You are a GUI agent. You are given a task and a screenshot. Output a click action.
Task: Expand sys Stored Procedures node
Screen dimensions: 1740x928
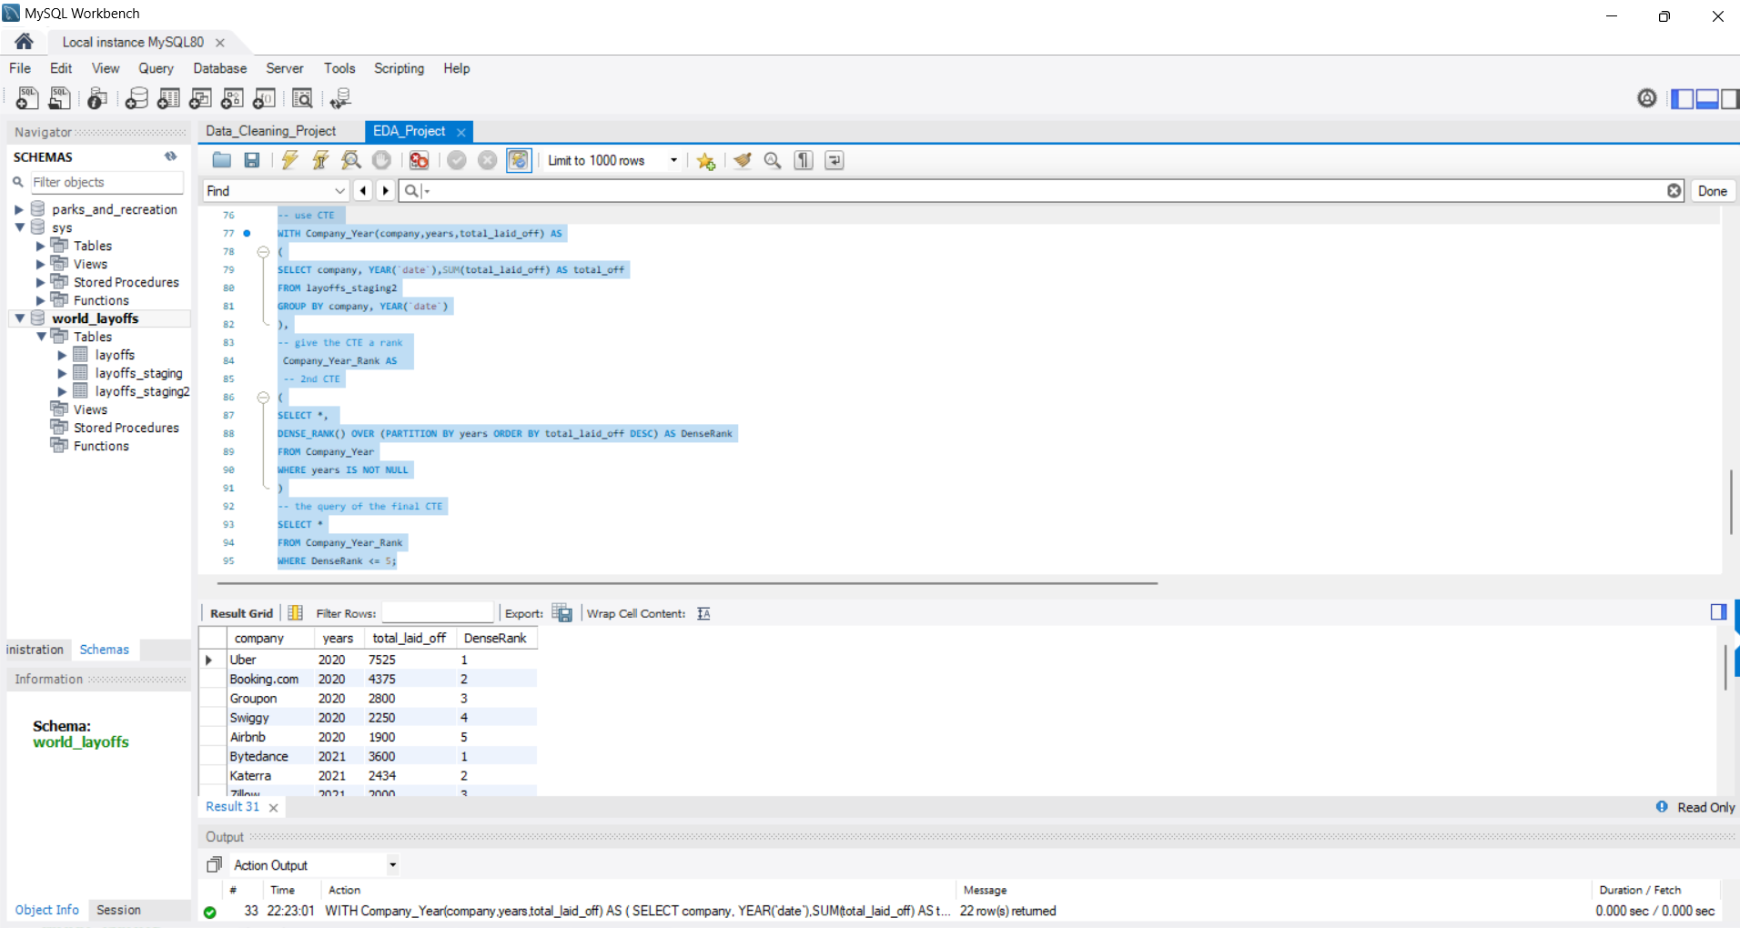point(40,282)
